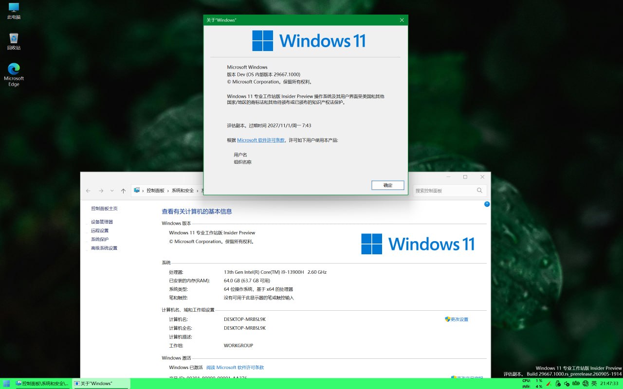Go up one level with the up arrow
The height and width of the screenshot is (389, 623).
pyautogui.click(x=123, y=191)
